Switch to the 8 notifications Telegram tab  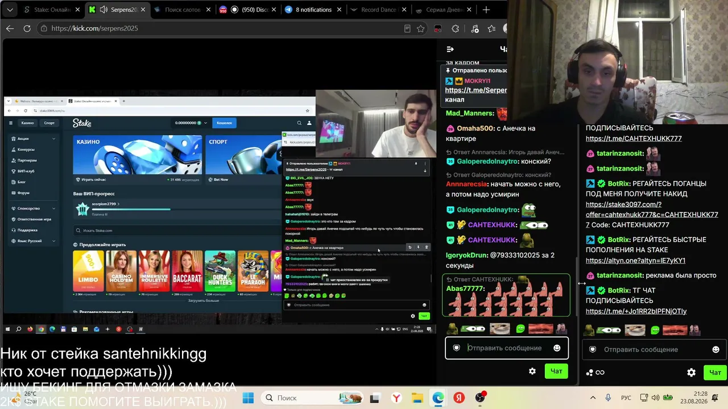click(313, 10)
